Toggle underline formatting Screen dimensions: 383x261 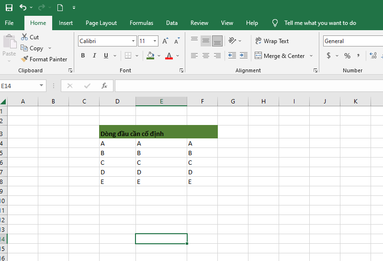tap(106, 56)
